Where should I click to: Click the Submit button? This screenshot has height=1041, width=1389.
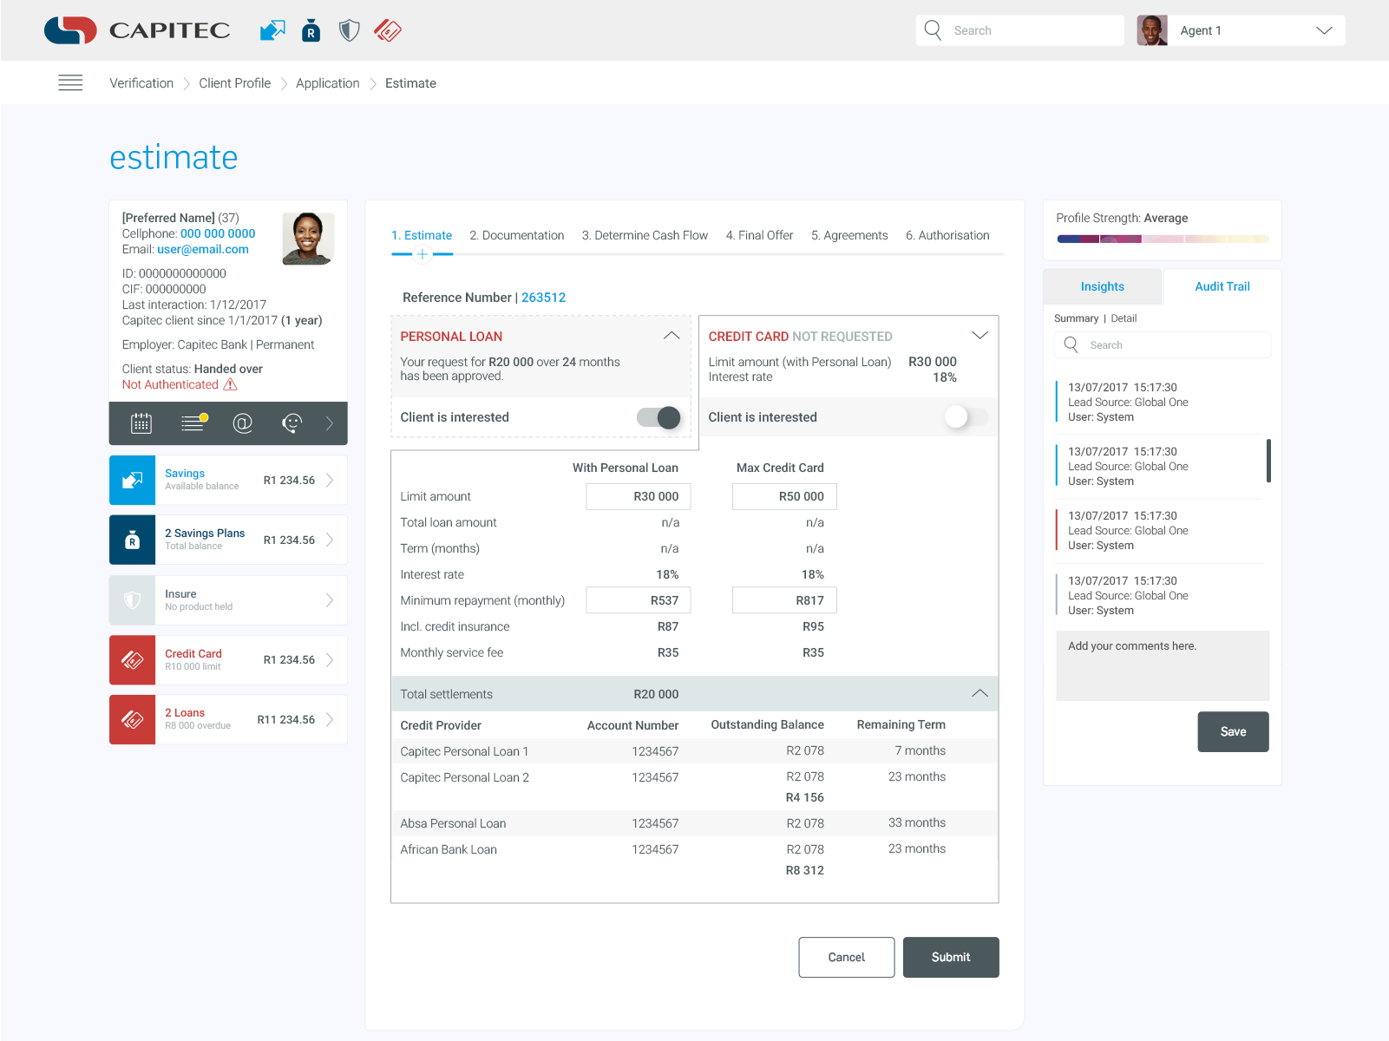point(951,957)
